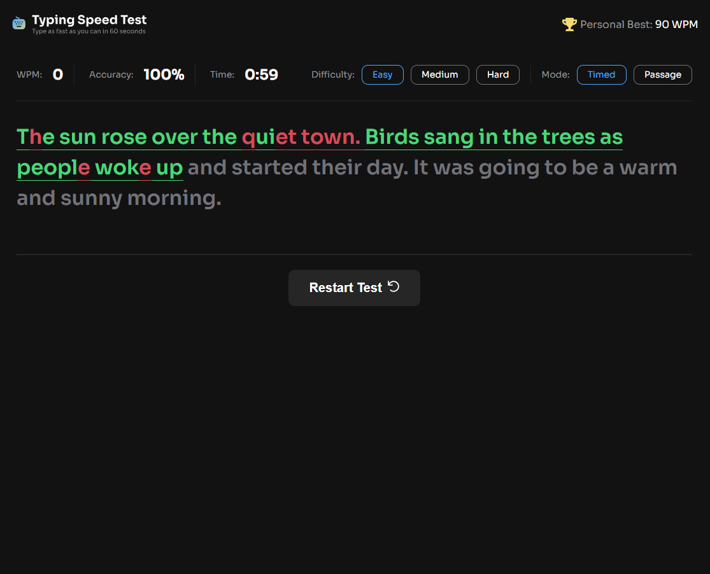710x574 pixels.
Task: Click the word 'quiet' in the passage
Action: [x=269, y=137]
